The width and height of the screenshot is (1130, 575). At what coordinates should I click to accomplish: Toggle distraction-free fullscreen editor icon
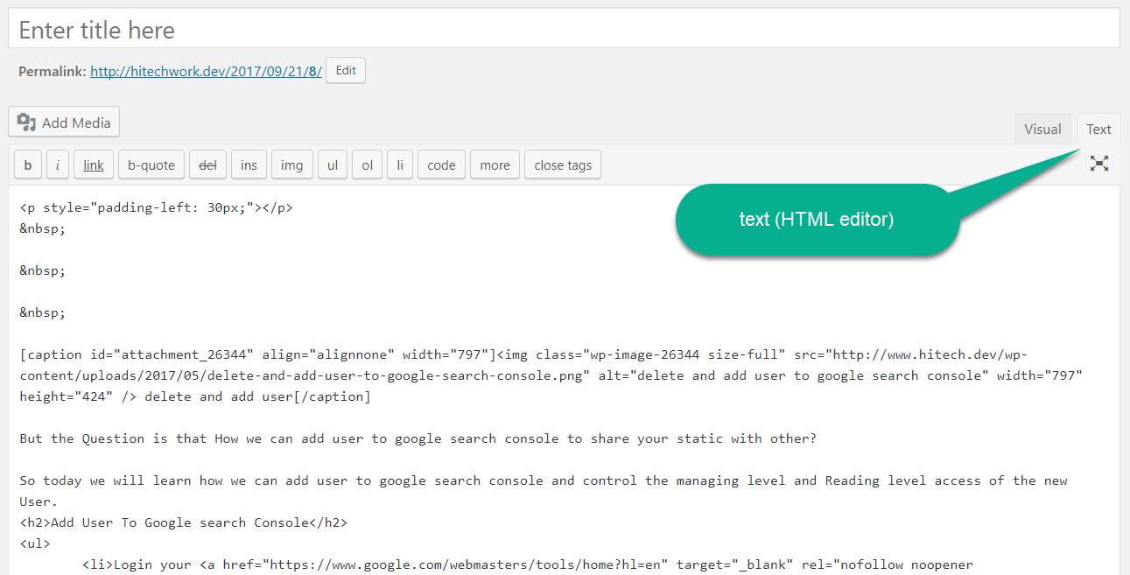tap(1099, 163)
